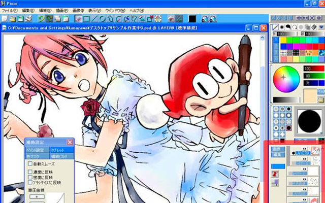Select the freehand drawing tool
325x203 pixels.
pyautogui.click(x=78, y=19)
